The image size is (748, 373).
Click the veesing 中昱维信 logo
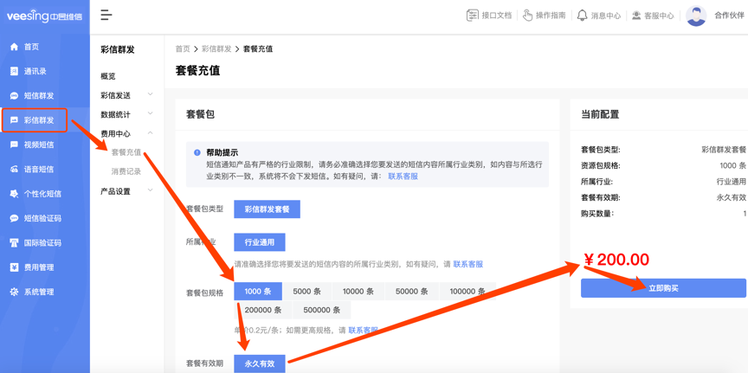tap(44, 16)
